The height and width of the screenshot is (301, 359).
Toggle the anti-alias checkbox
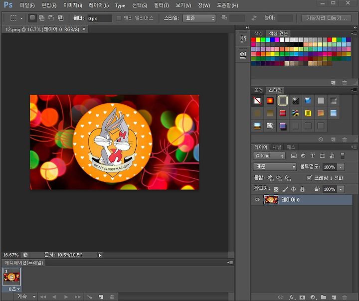coord(119,18)
